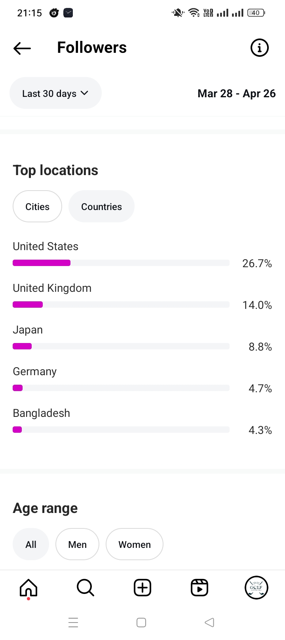Filter age range by Women

coord(135,544)
